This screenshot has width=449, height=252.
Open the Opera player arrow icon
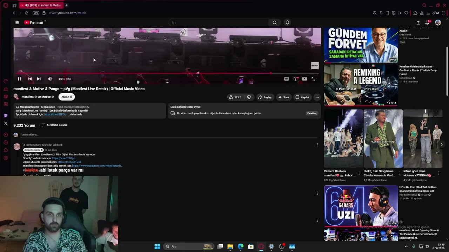pyautogui.click(x=400, y=13)
